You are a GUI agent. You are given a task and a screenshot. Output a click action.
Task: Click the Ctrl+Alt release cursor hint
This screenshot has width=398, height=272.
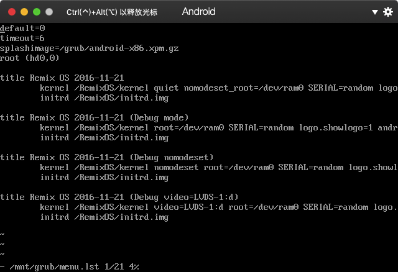pyautogui.click(x=112, y=12)
